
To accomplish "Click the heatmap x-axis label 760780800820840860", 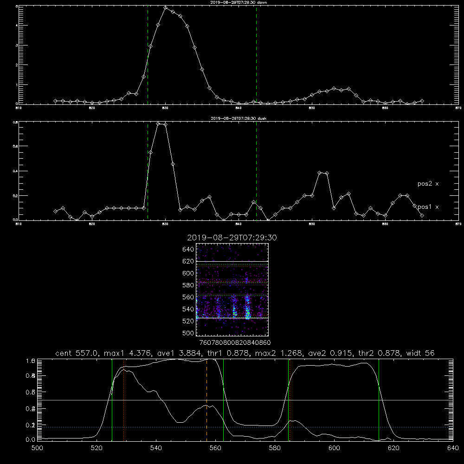I will 235,343.
